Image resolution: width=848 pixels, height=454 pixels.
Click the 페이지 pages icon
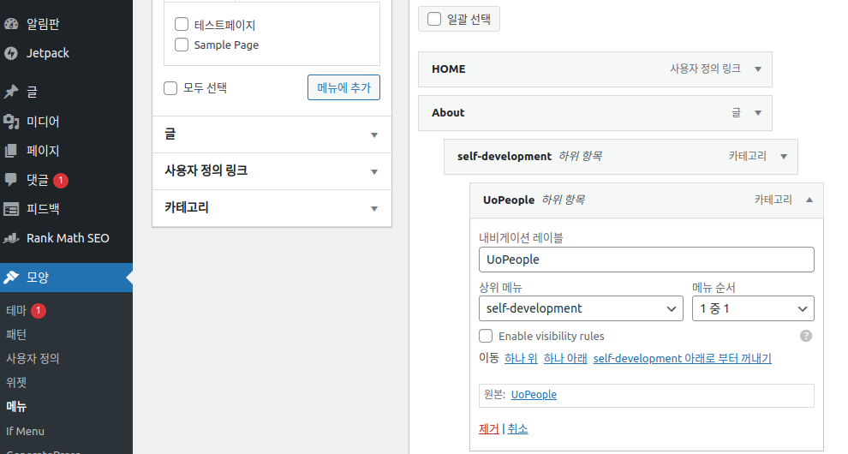(x=11, y=151)
